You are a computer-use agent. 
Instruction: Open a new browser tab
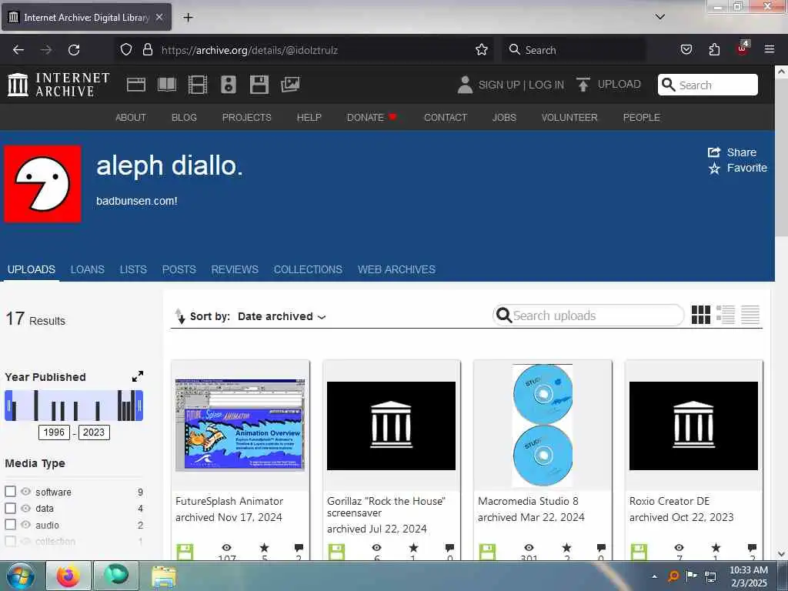point(188,18)
